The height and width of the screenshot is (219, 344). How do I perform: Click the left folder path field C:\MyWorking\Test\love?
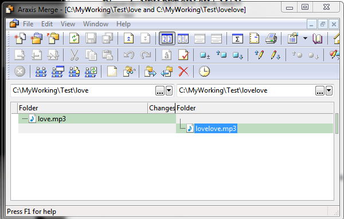[x=83, y=90]
